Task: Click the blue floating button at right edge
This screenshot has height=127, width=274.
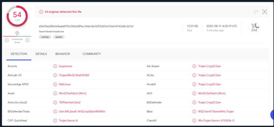Action: click(x=272, y=115)
